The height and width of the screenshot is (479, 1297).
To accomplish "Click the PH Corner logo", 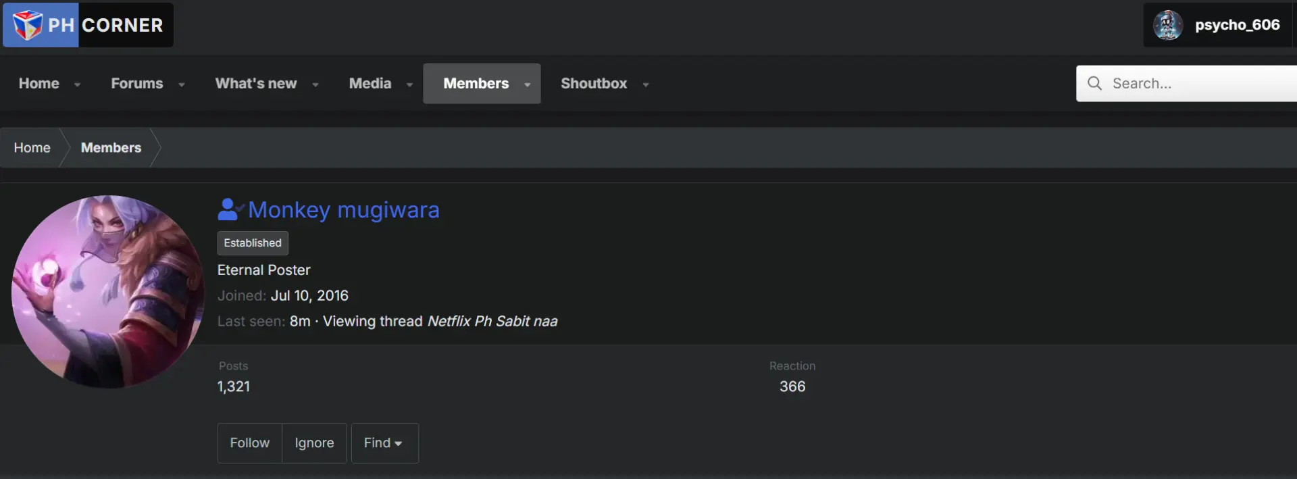I will [x=88, y=25].
